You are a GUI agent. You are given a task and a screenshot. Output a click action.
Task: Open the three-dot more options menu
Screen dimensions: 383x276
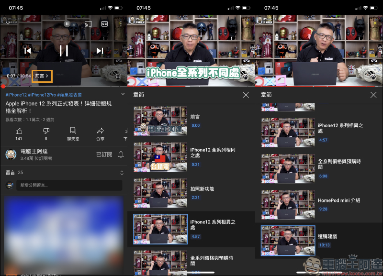point(121,23)
